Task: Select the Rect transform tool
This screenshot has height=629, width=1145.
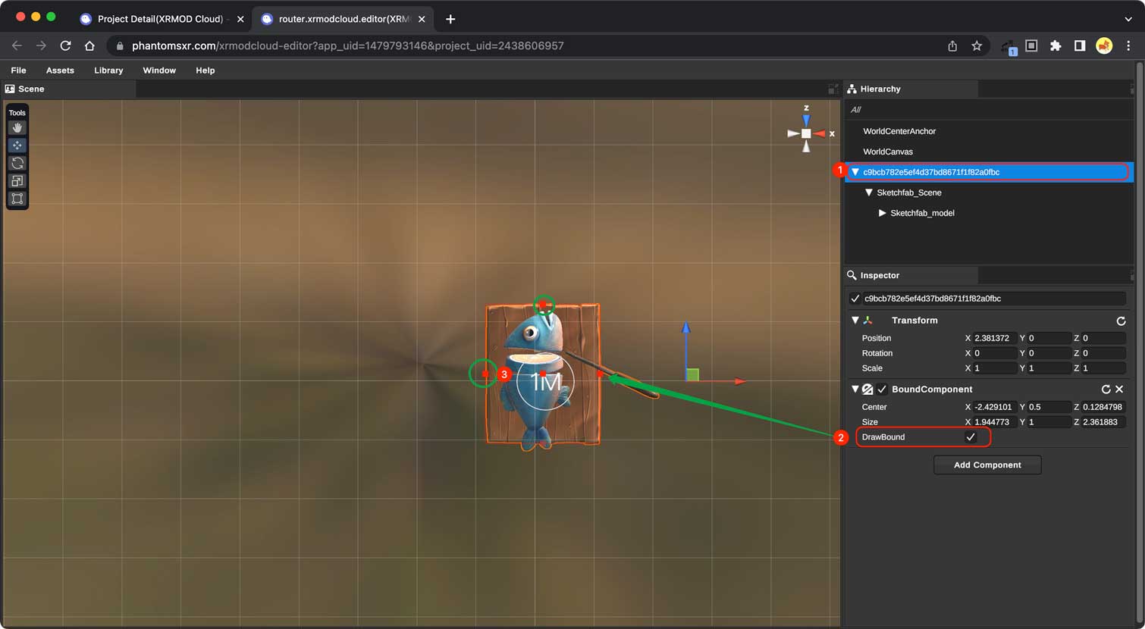Action: click(17, 199)
